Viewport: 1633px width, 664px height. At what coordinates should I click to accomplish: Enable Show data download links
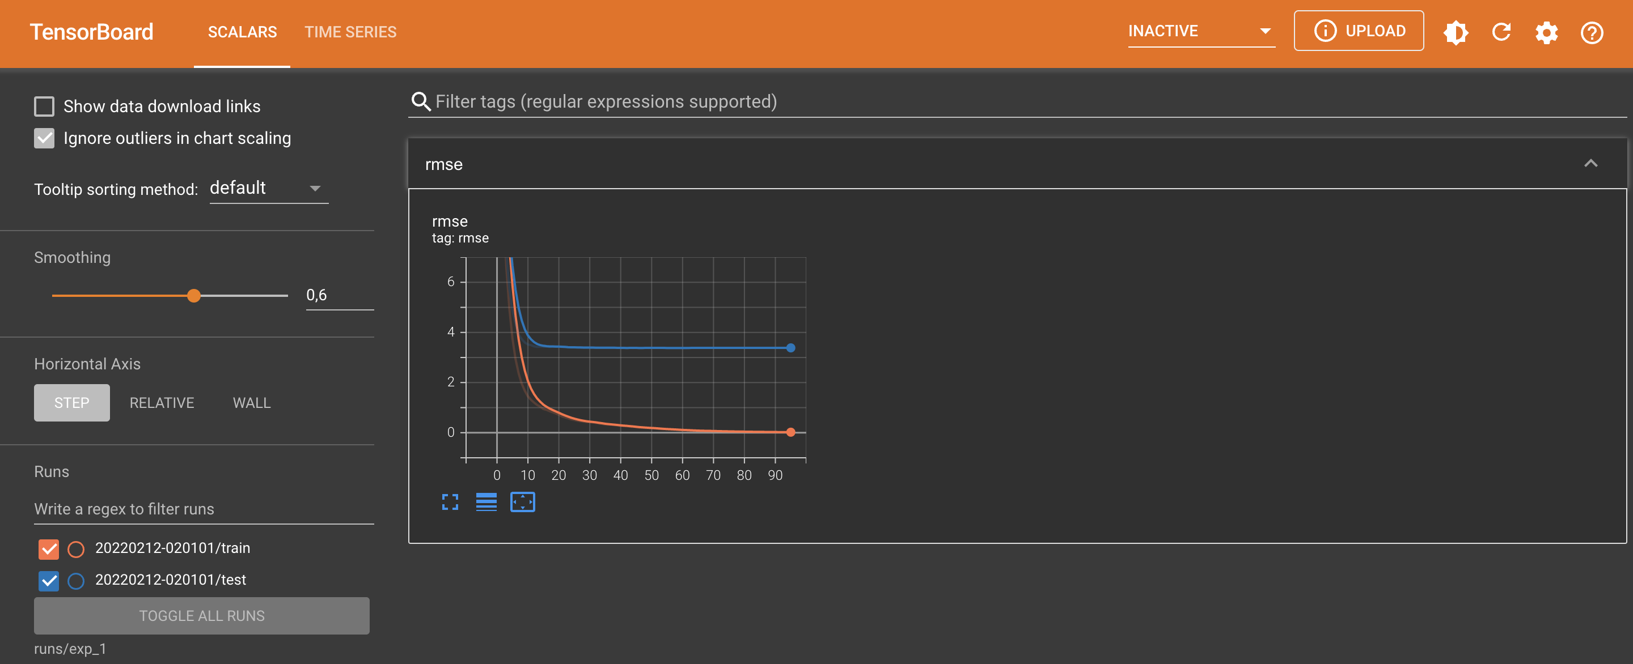tap(44, 107)
